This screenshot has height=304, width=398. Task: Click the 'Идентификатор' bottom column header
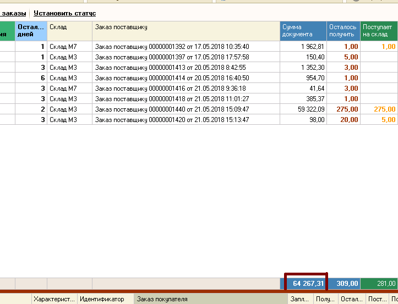coord(105,299)
